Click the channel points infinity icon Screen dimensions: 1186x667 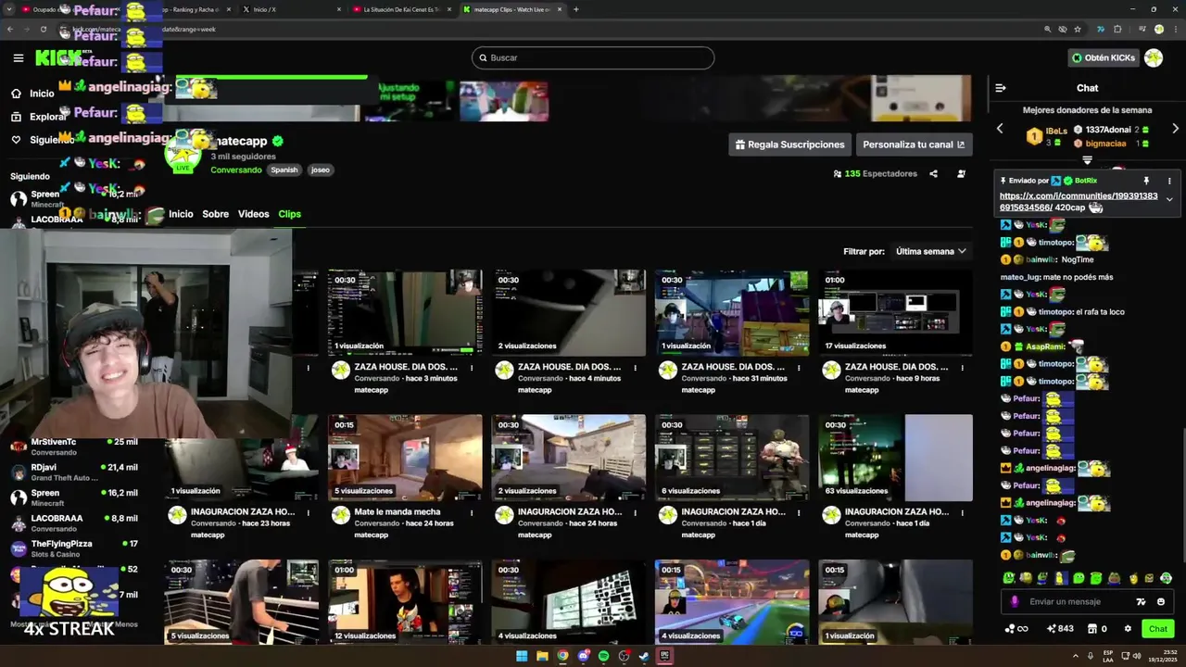tap(1016, 629)
